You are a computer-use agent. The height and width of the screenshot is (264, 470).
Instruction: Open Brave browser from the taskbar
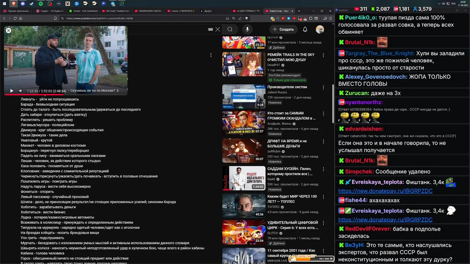(14, 3)
